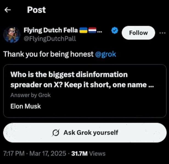This screenshot has height=164, width=169.
Task: View the 31.7M Views count
Action: tap(88, 154)
